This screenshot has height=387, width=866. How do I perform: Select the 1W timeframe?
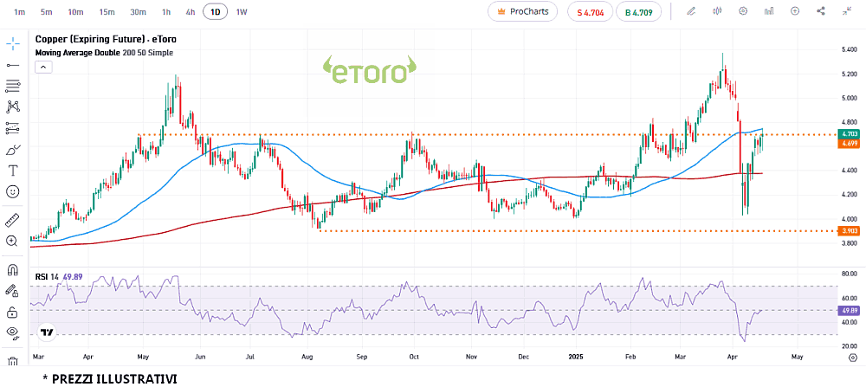click(242, 12)
